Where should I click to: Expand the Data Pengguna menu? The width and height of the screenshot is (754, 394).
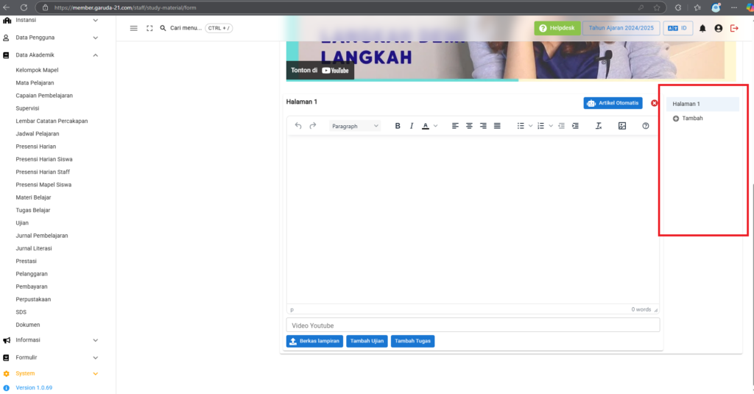(x=50, y=38)
